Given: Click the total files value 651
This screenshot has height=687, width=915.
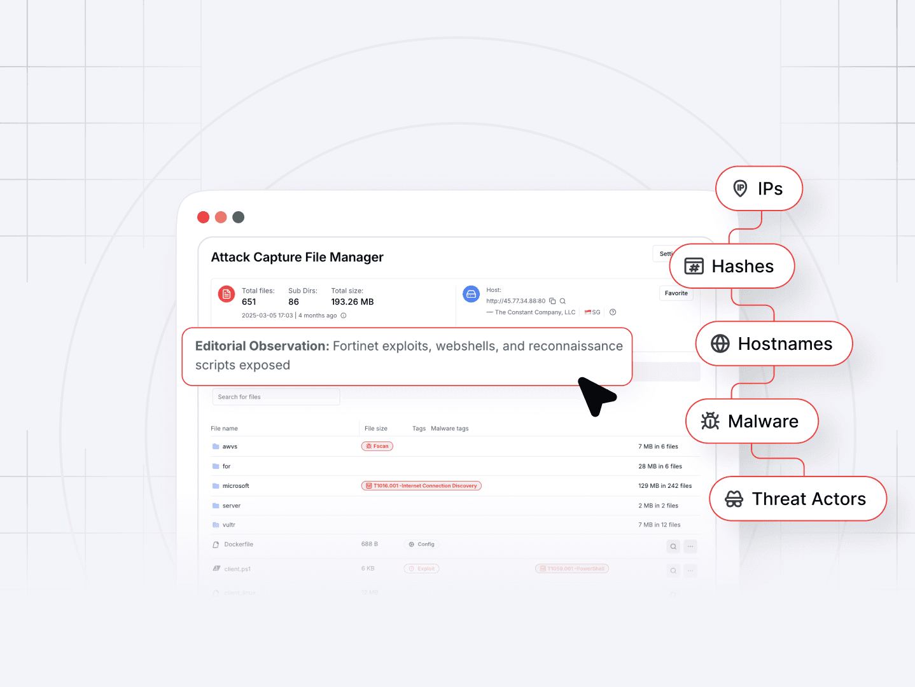Looking at the screenshot, I should coord(249,302).
